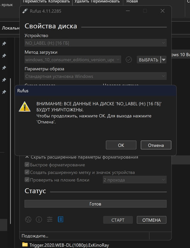This screenshot has width=190, height=248.
Task: Click the yellow warning triangle icon
Action: [25, 107]
